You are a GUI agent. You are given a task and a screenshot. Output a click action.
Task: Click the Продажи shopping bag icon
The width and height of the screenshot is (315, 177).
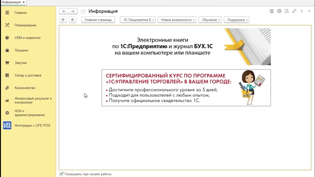[x=7, y=50]
